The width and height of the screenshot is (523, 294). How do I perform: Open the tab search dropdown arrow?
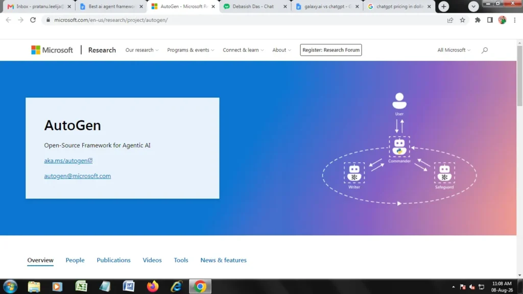click(473, 6)
